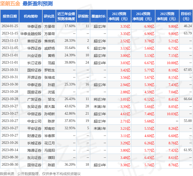Click the 2023预测净利润 header
The height and width of the screenshot is (176, 193).
(119, 16)
